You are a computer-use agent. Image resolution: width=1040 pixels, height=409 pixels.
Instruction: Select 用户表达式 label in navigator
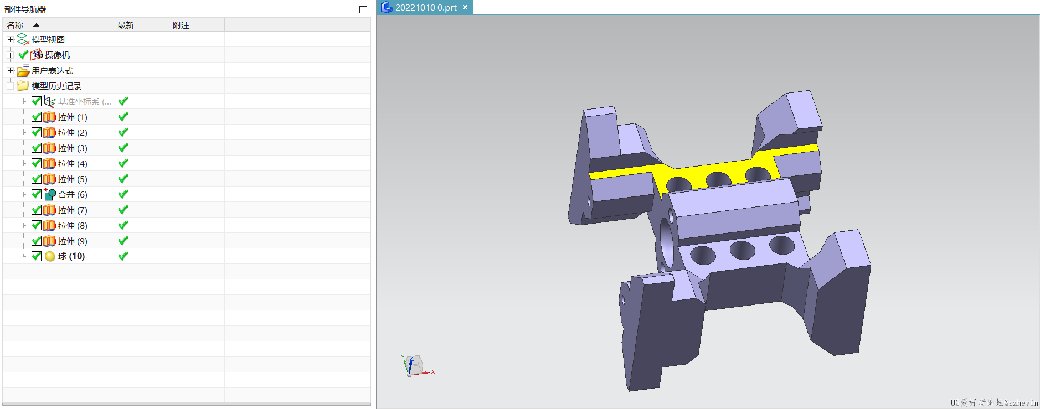coord(52,70)
